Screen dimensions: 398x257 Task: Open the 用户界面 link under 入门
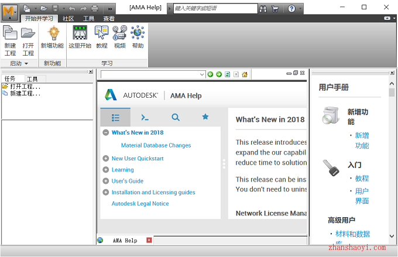[362, 196]
